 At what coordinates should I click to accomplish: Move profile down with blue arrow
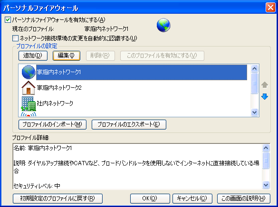coord(265,97)
